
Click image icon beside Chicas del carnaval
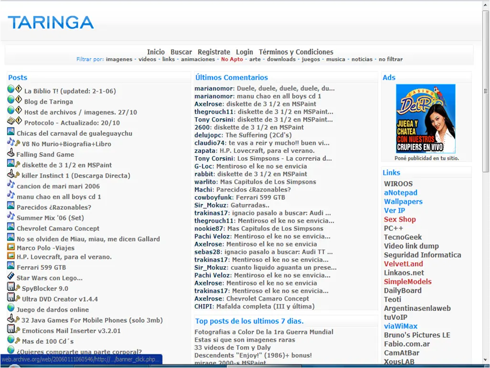point(11,132)
